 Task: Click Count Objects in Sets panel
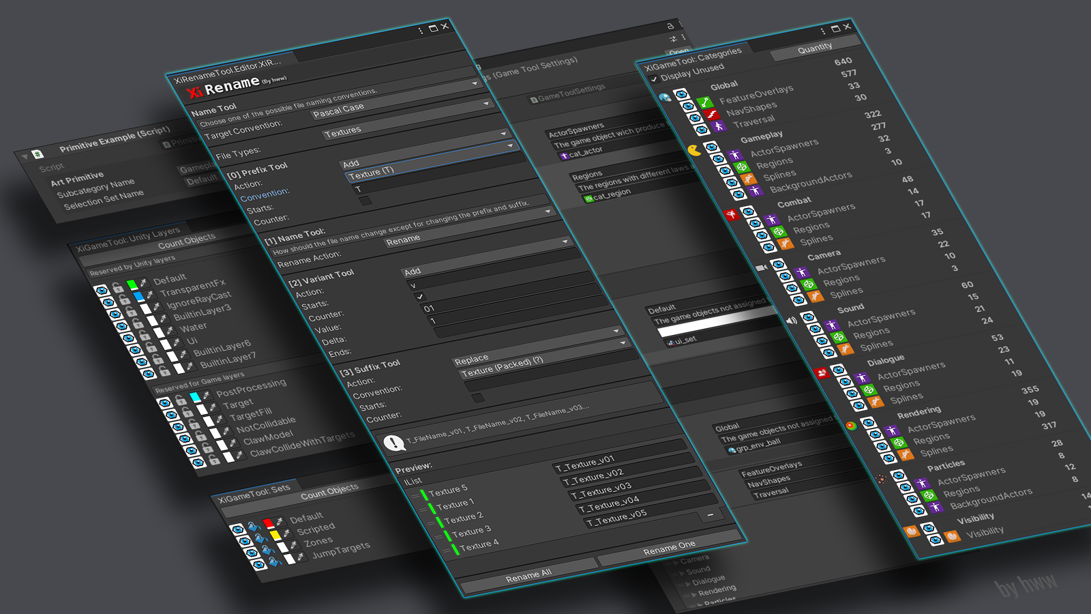tap(329, 493)
